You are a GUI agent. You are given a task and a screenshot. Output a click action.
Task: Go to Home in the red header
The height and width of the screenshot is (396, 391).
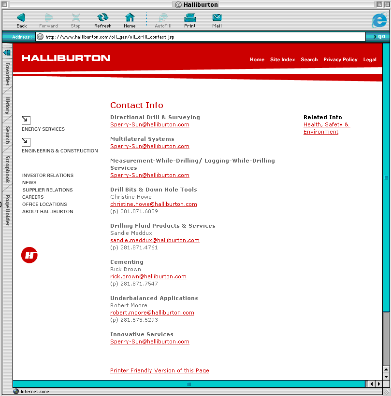257,60
